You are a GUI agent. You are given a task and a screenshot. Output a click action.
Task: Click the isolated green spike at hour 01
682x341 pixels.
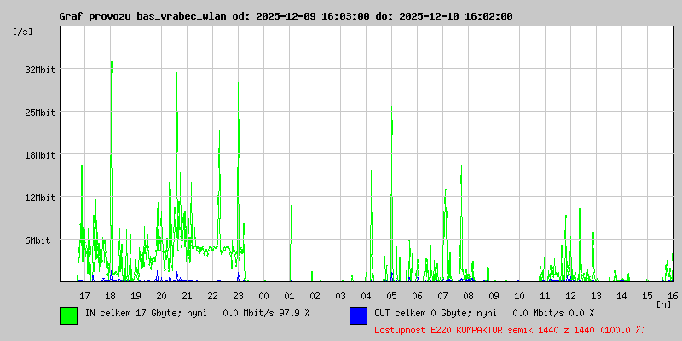291,243
